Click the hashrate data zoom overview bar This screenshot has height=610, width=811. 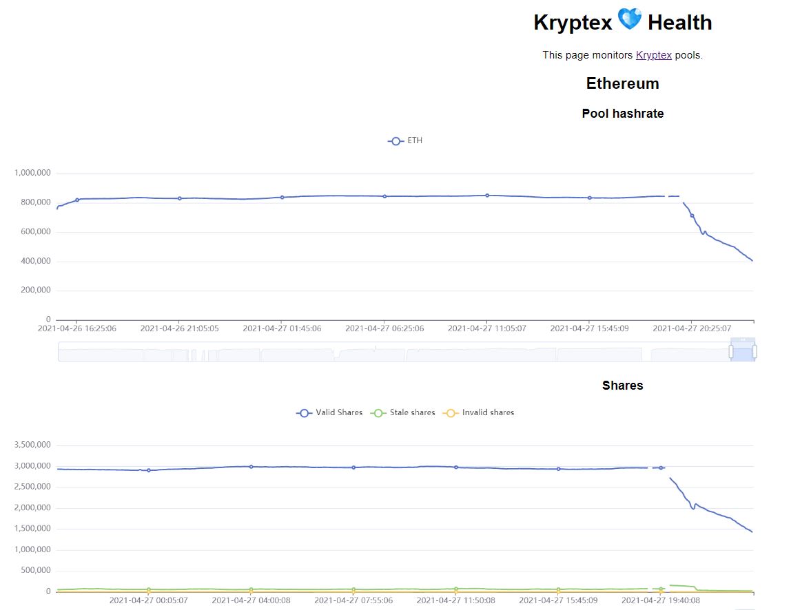pyautogui.click(x=406, y=352)
